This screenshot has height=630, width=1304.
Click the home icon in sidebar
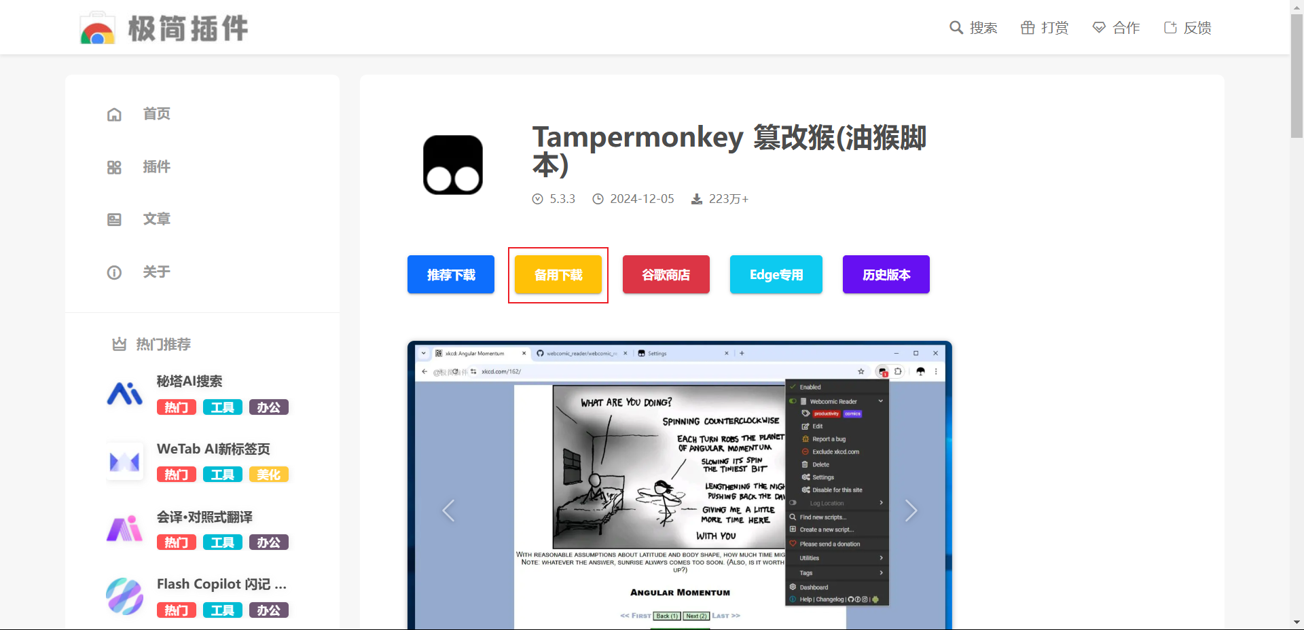[114, 114]
